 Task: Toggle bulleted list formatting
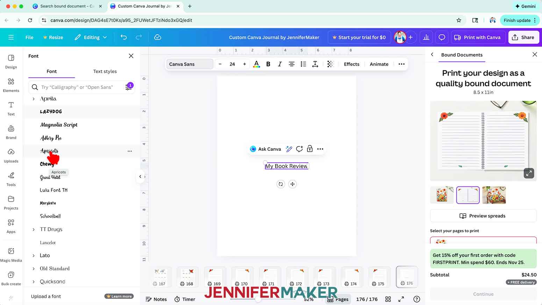coord(303,64)
